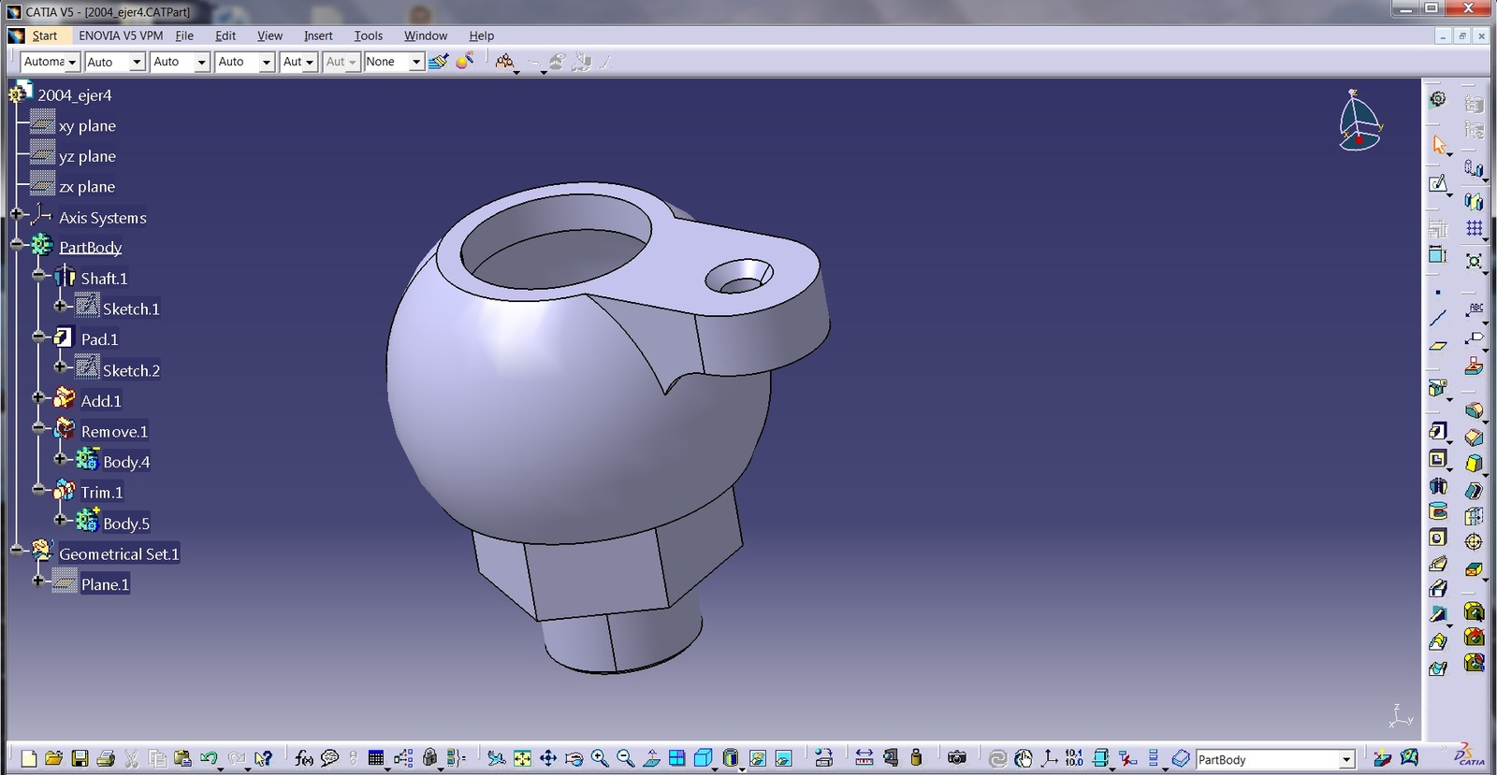
Task: Click the Hole tool icon
Action: pyautogui.click(x=1438, y=538)
